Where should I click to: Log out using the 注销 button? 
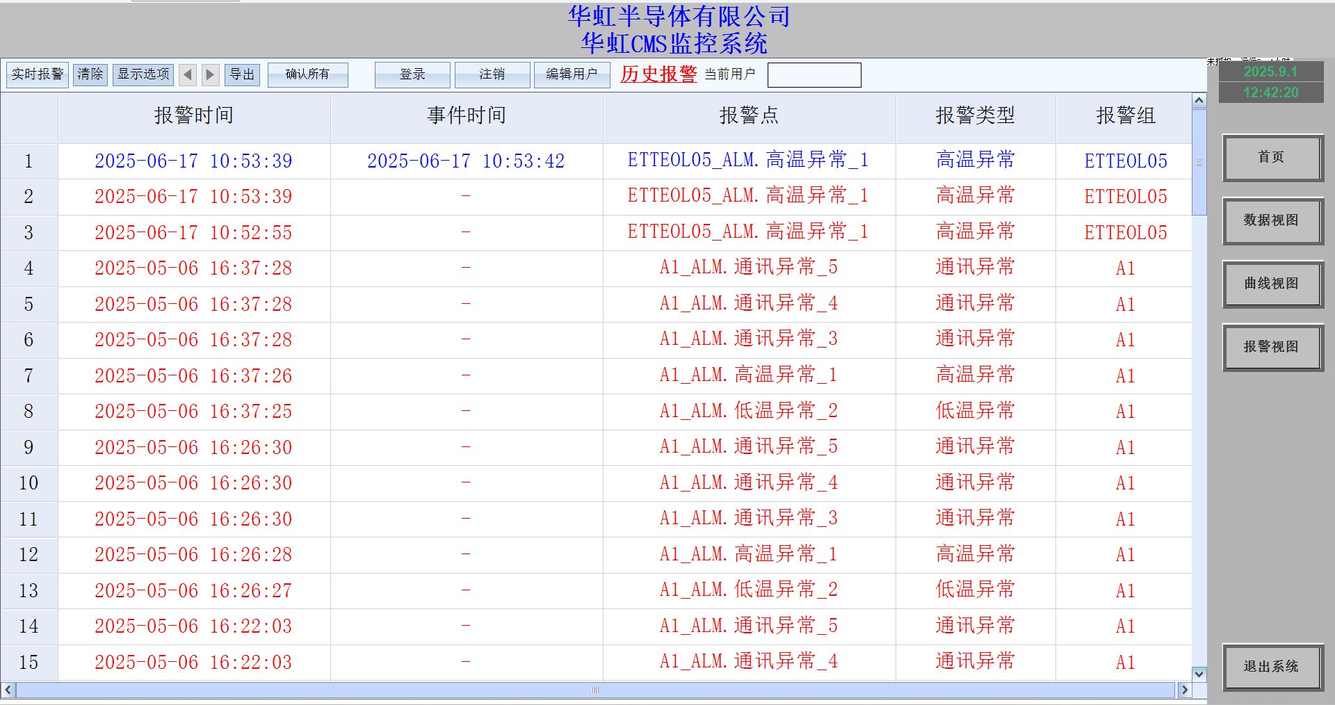point(492,74)
